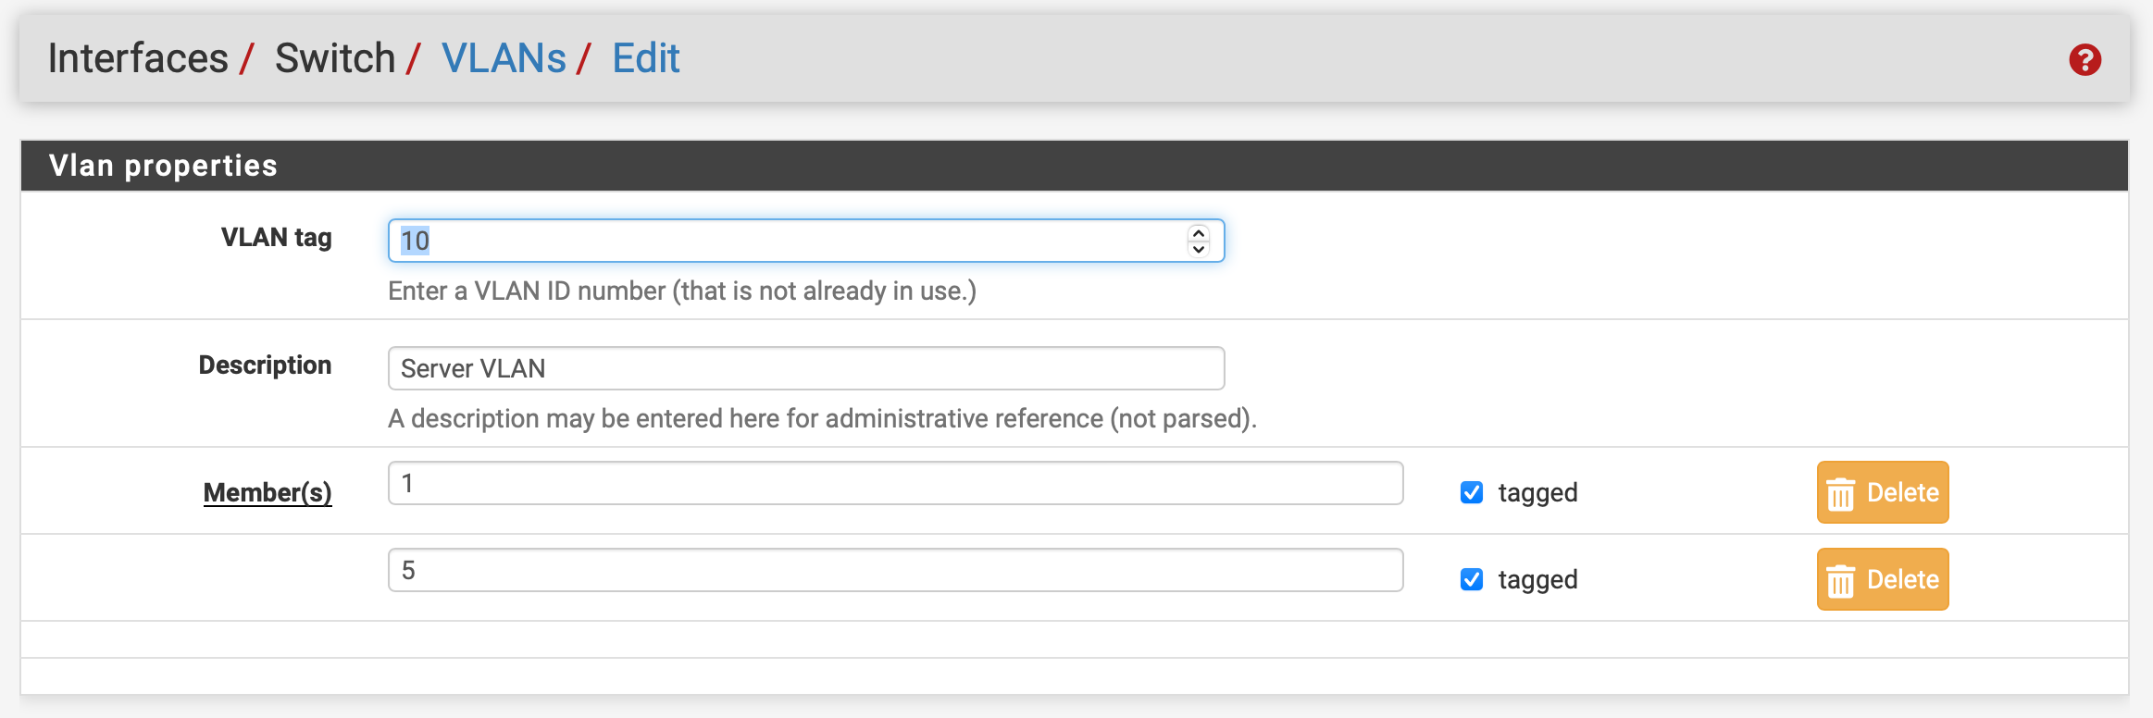Navigate to the Switch breadcrumb link
This screenshot has width=2153, height=718.
(334, 57)
